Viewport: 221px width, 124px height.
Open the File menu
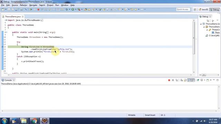(x=3, y=5)
